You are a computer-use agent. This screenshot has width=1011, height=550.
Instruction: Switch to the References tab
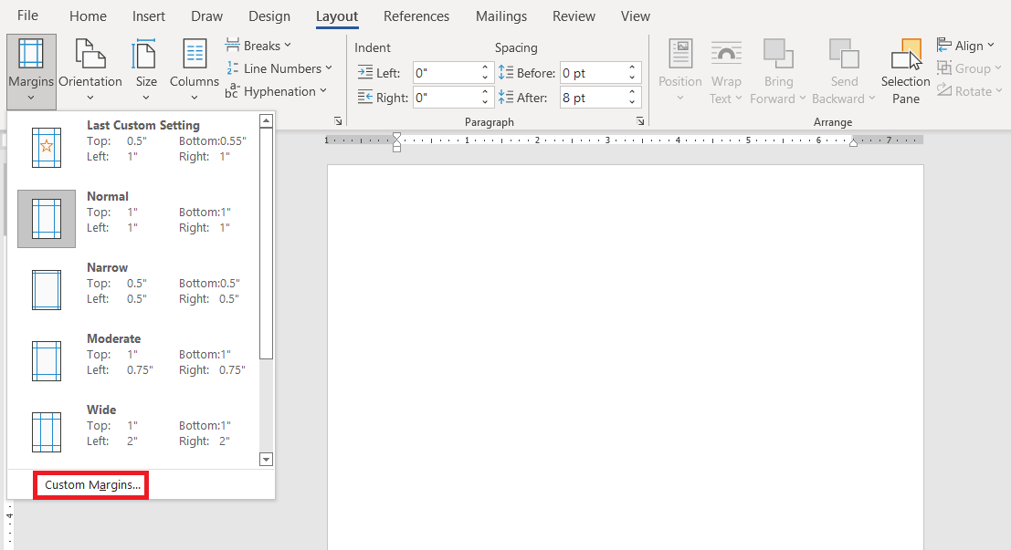tap(416, 16)
